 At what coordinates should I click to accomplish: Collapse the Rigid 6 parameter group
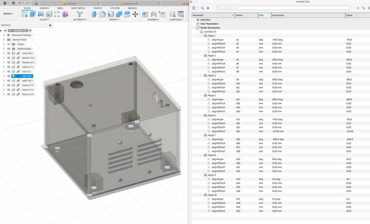pyautogui.click(x=201, y=115)
